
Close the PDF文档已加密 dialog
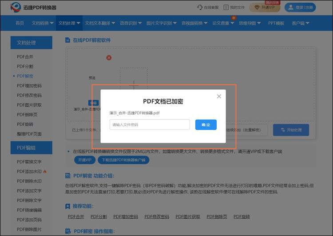click(x=219, y=96)
